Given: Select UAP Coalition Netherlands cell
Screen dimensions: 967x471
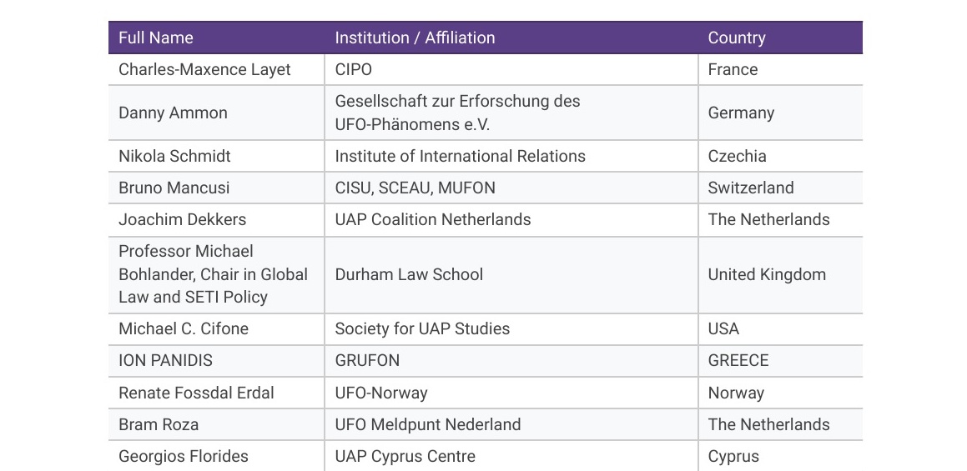Looking at the screenshot, I should pyautogui.click(x=432, y=219).
